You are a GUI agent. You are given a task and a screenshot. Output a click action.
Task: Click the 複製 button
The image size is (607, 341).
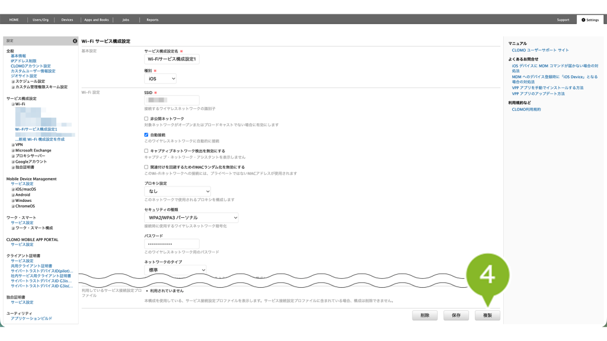click(487, 316)
